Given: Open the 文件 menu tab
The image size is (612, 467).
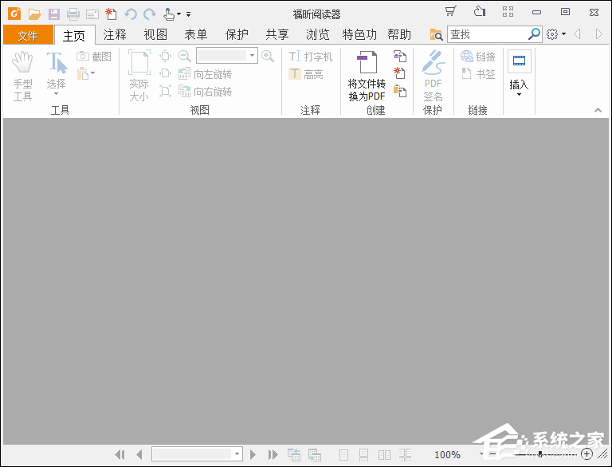Looking at the screenshot, I should pos(28,35).
